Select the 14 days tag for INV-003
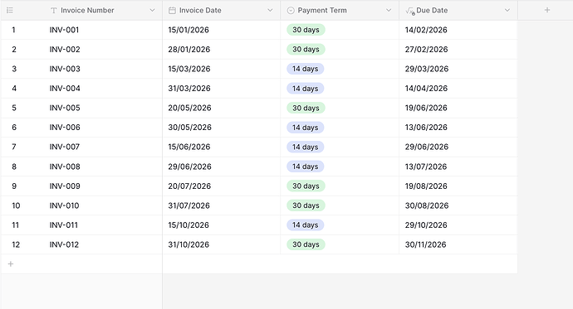The image size is (573, 309). pos(305,69)
